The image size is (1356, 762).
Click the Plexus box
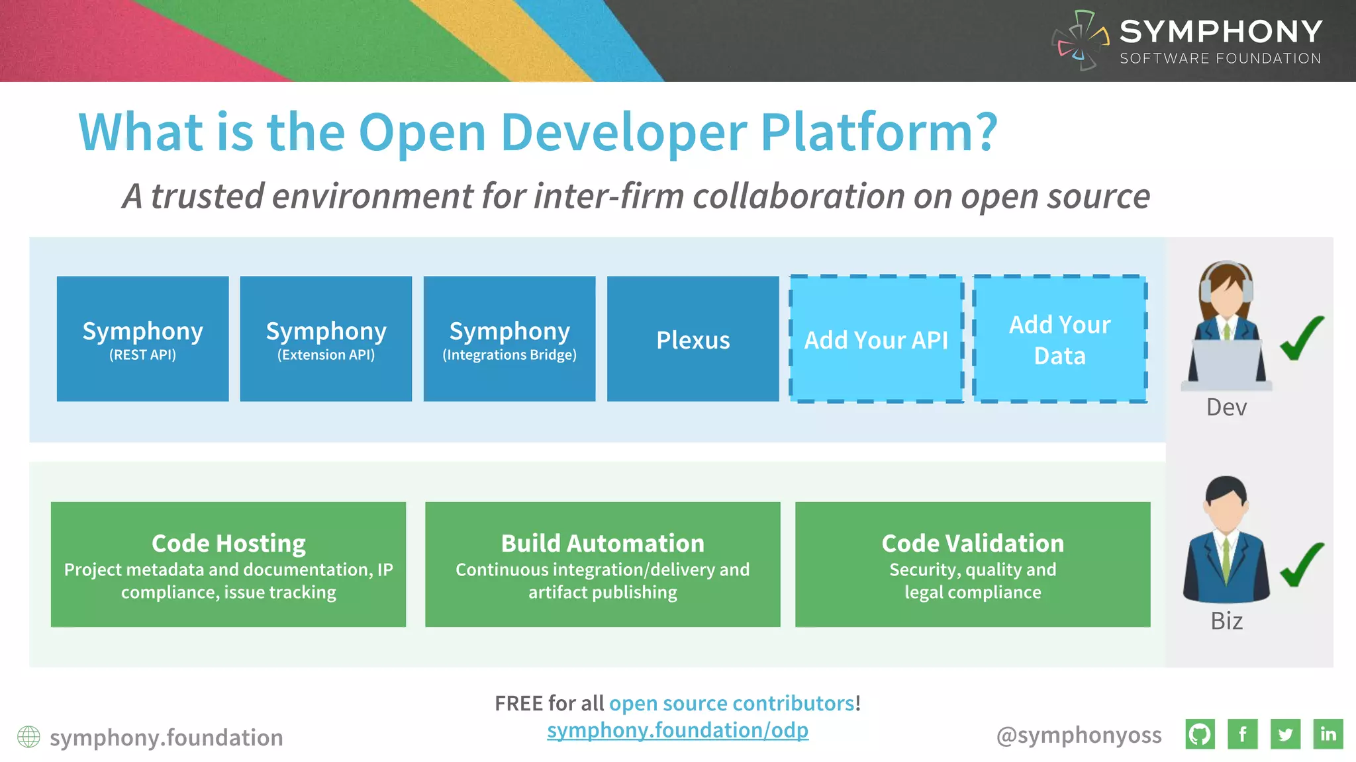[693, 339]
